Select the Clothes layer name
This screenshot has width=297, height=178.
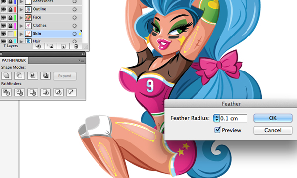click(40, 25)
